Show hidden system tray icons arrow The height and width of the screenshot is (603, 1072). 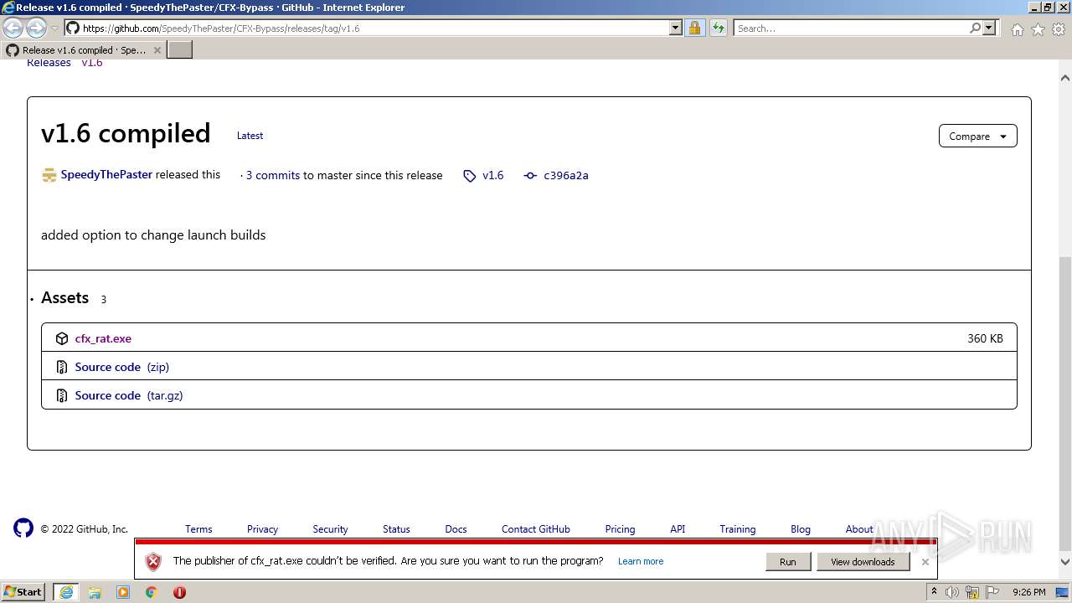(x=934, y=592)
